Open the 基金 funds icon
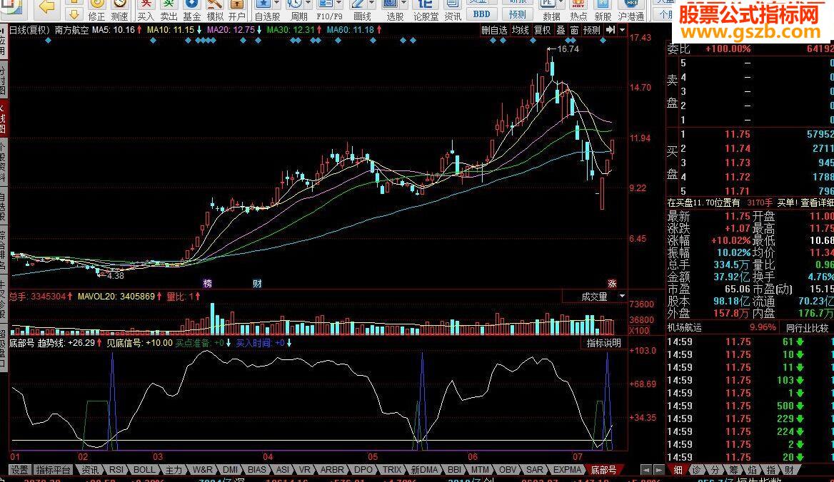 (191, 9)
